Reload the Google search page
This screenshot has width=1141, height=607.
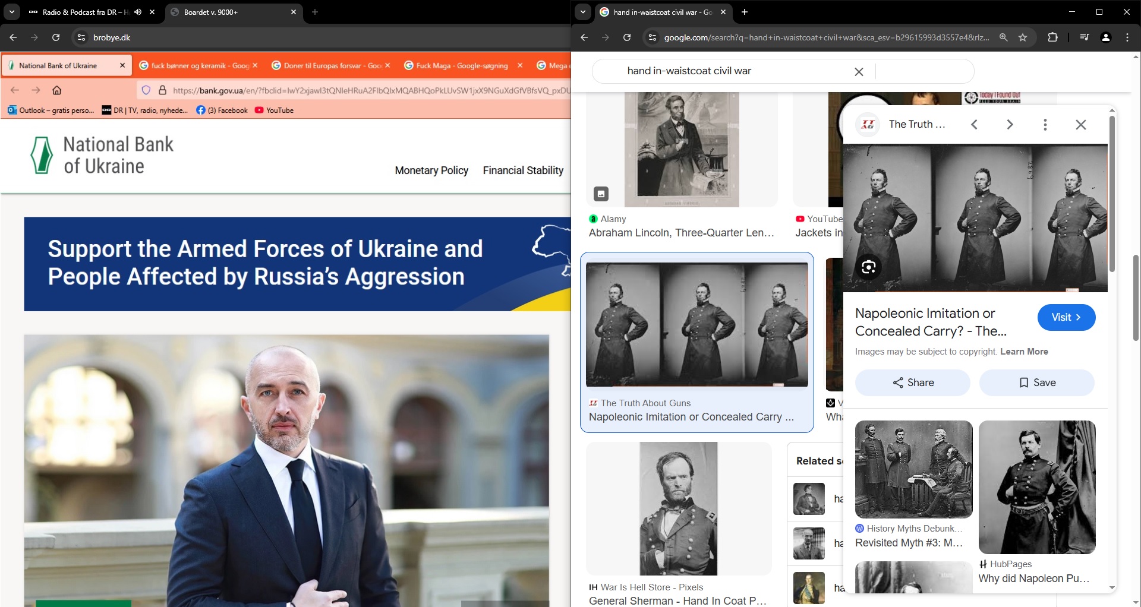tap(626, 37)
